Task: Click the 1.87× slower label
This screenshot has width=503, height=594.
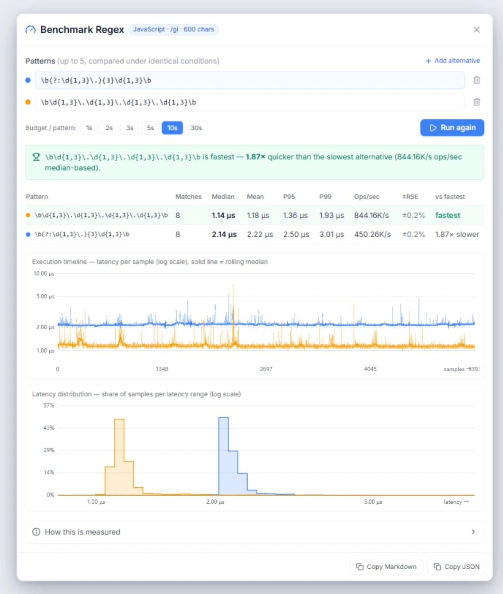Action: click(x=457, y=234)
